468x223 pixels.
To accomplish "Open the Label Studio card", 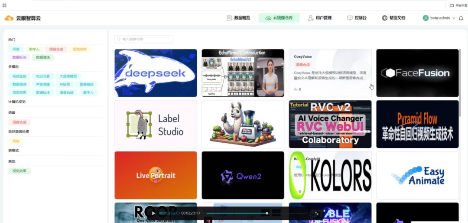I will pyautogui.click(x=156, y=124).
